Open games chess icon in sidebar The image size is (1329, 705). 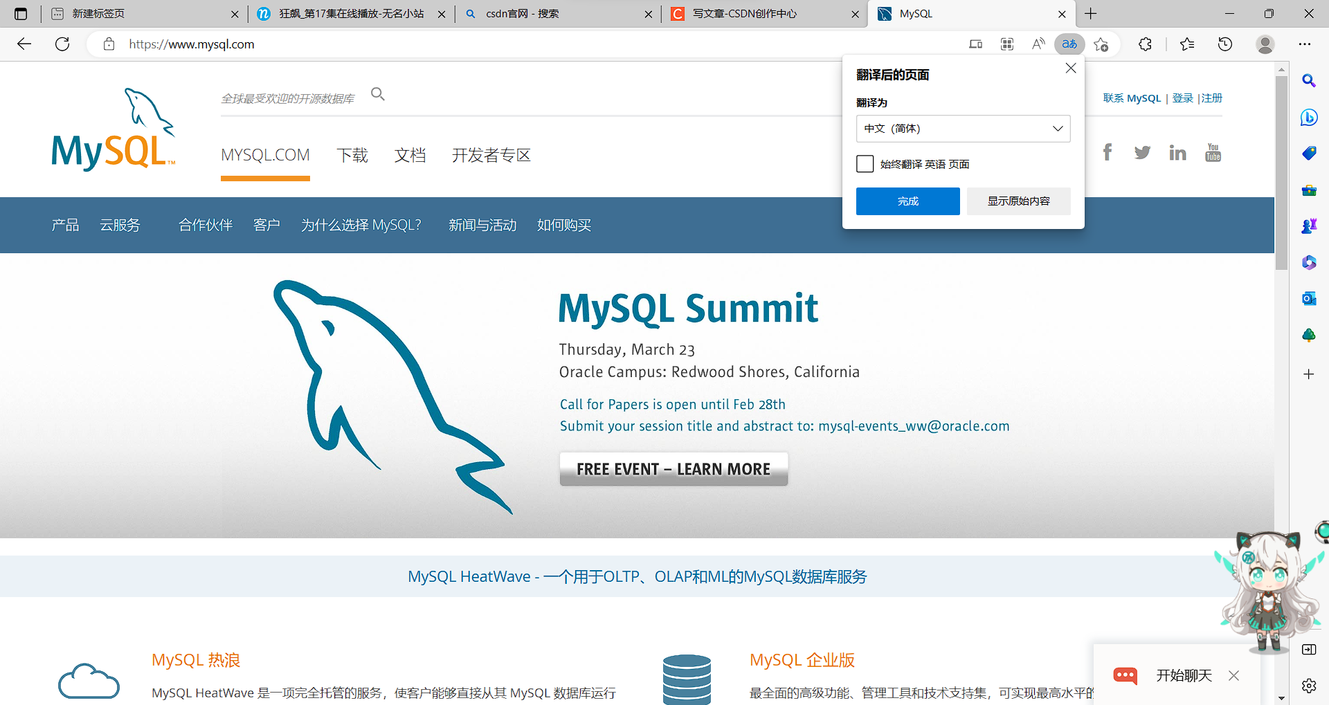pos(1309,226)
